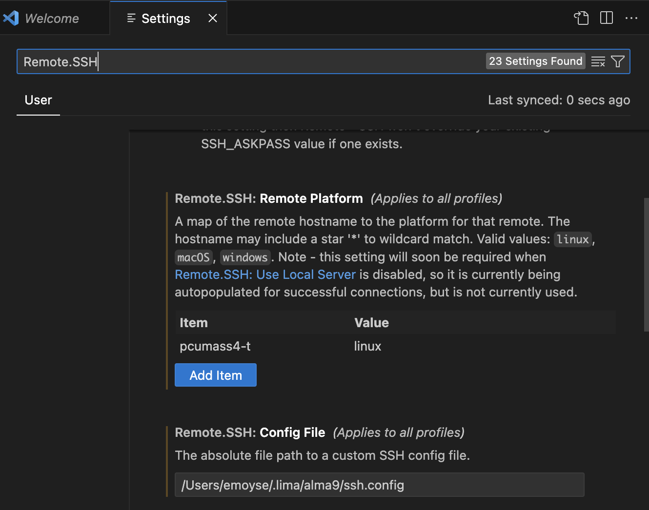
Task: Open the Remote.SSH: Use Local Server link
Action: [265, 275]
